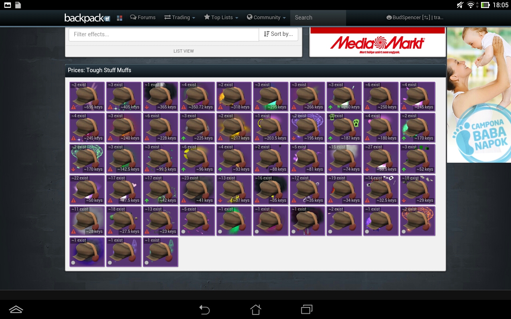Screen dimensions: 511x319
Task: Open the colored grid apps icon
Action: [119, 18]
